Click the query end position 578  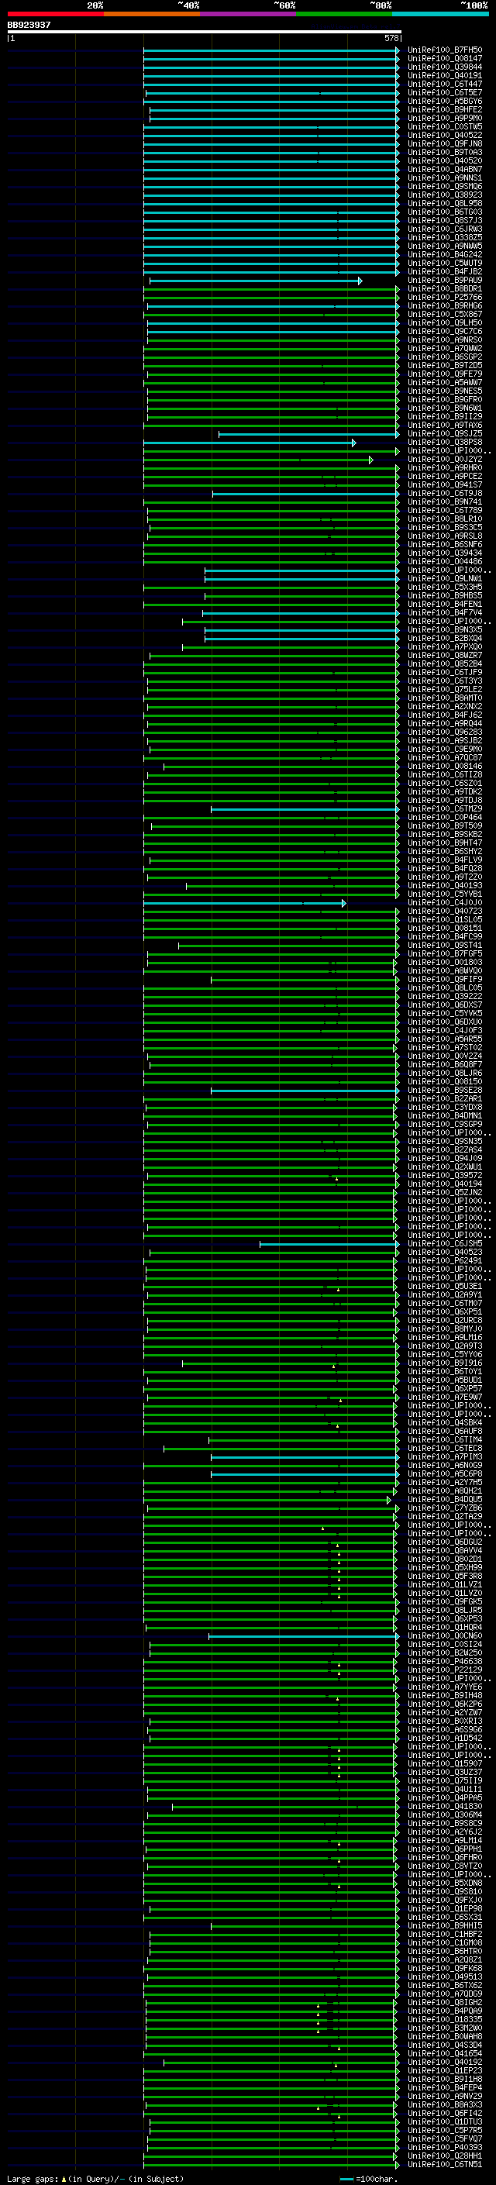coord(391,38)
